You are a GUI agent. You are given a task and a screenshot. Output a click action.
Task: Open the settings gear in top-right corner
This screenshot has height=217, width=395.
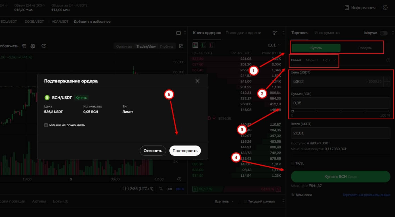pyautogui.click(x=385, y=8)
